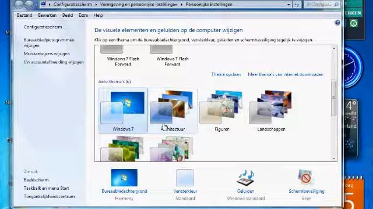Click Bureaubladpictogrammen wijzigen link
373x209 pixels.
point(49,42)
